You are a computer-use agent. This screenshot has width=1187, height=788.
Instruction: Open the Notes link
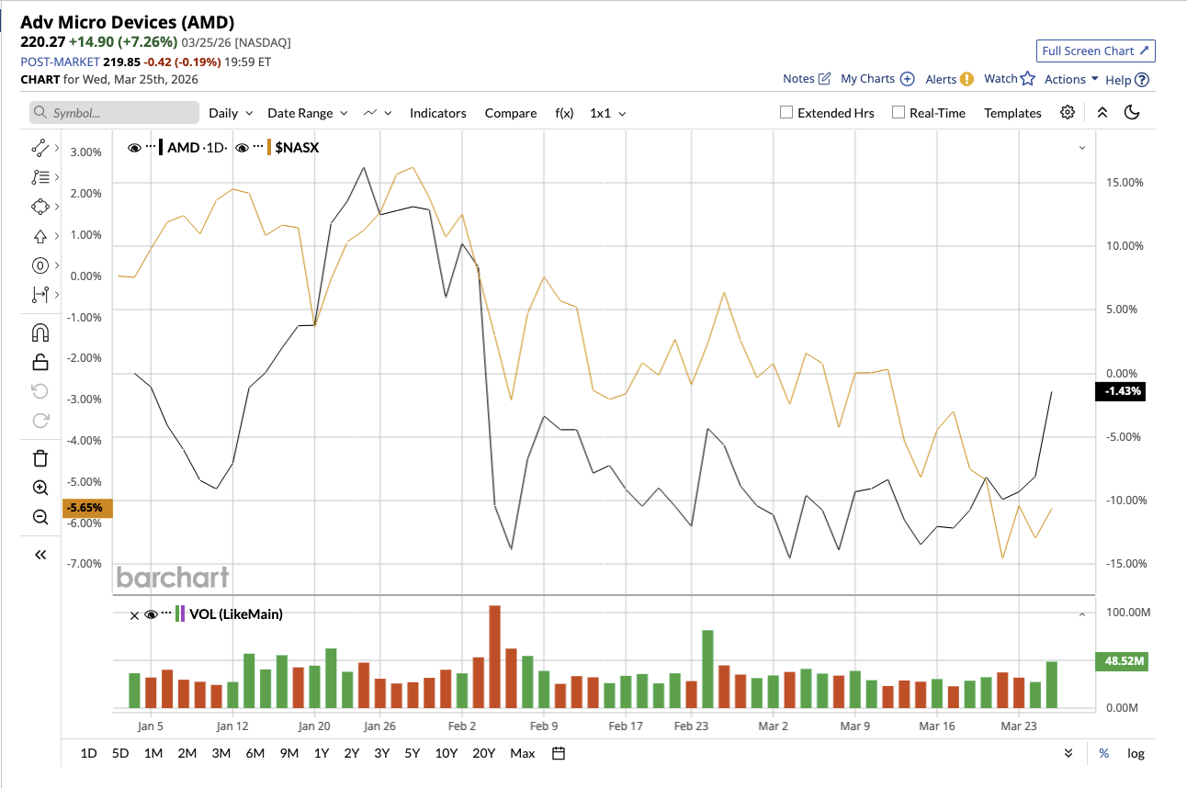click(x=807, y=79)
